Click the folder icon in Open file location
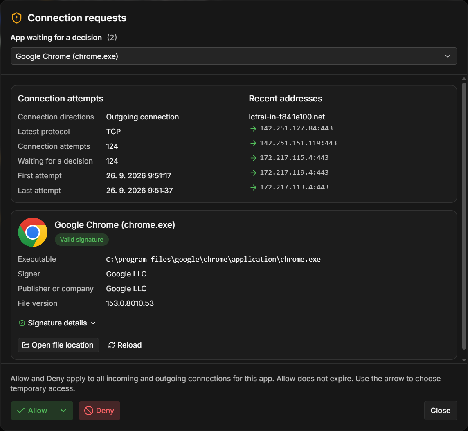 click(x=26, y=345)
